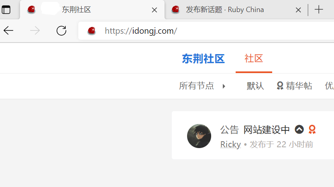
Task: Click the up-arrow pinned icon on the post
Action: 299,129
